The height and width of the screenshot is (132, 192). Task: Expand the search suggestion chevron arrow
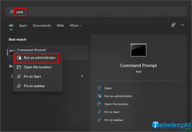(82, 76)
